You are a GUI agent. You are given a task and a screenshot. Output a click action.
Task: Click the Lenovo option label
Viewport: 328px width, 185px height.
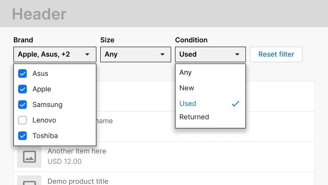[x=44, y=120]
